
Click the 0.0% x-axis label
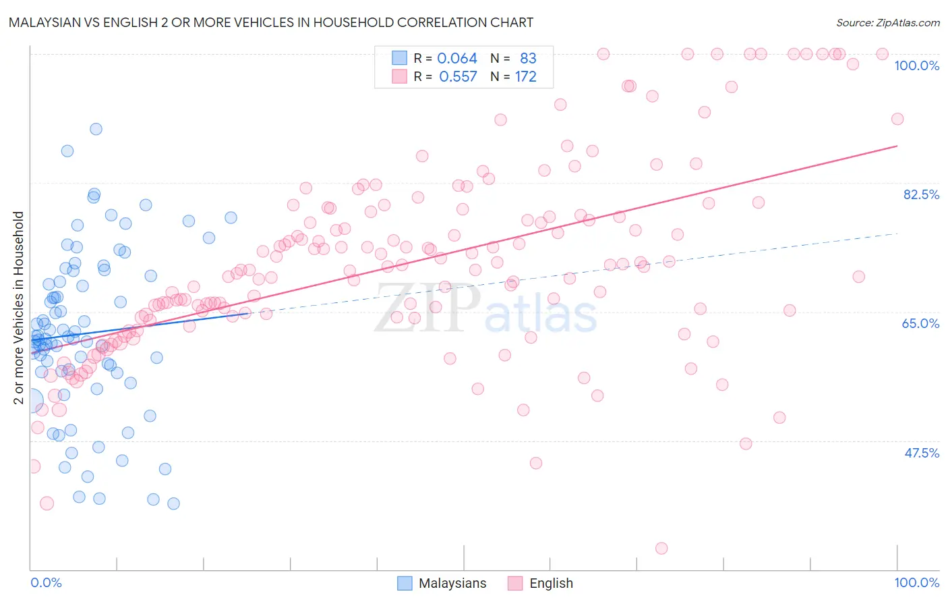[x=46, y=582]
